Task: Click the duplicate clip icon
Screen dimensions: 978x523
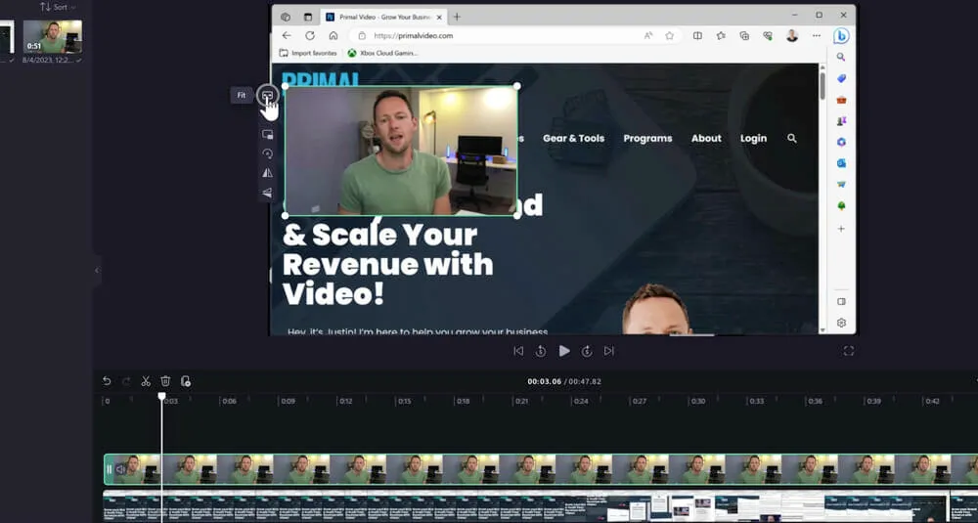Action: (185, 381)
